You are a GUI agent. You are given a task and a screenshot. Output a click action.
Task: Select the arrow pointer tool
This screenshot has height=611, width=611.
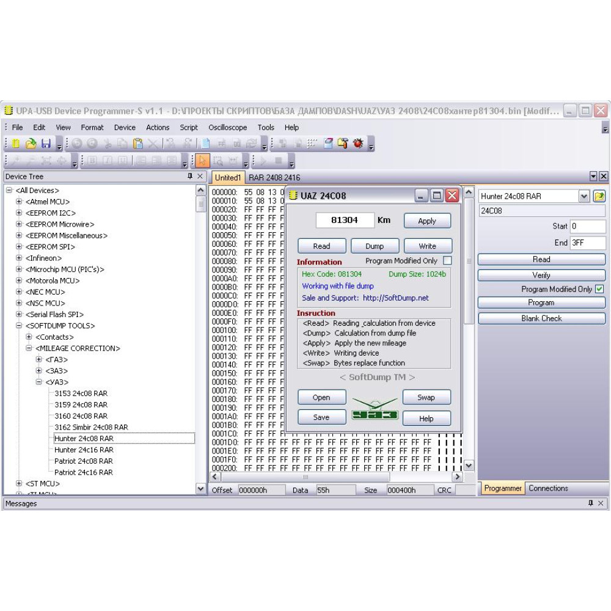pos(203,161)
